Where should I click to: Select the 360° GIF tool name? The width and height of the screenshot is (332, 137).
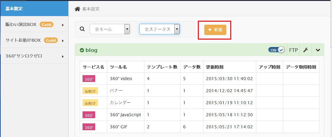tap(119, 127)
